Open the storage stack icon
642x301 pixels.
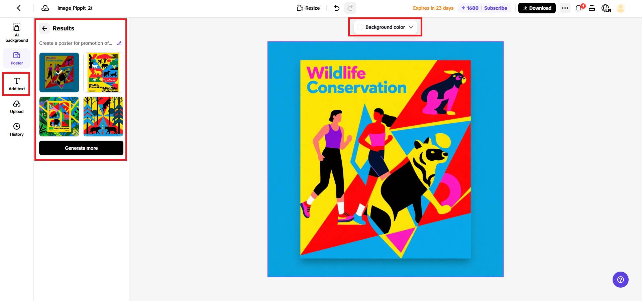pyautogui.click(x=592, y=8)
